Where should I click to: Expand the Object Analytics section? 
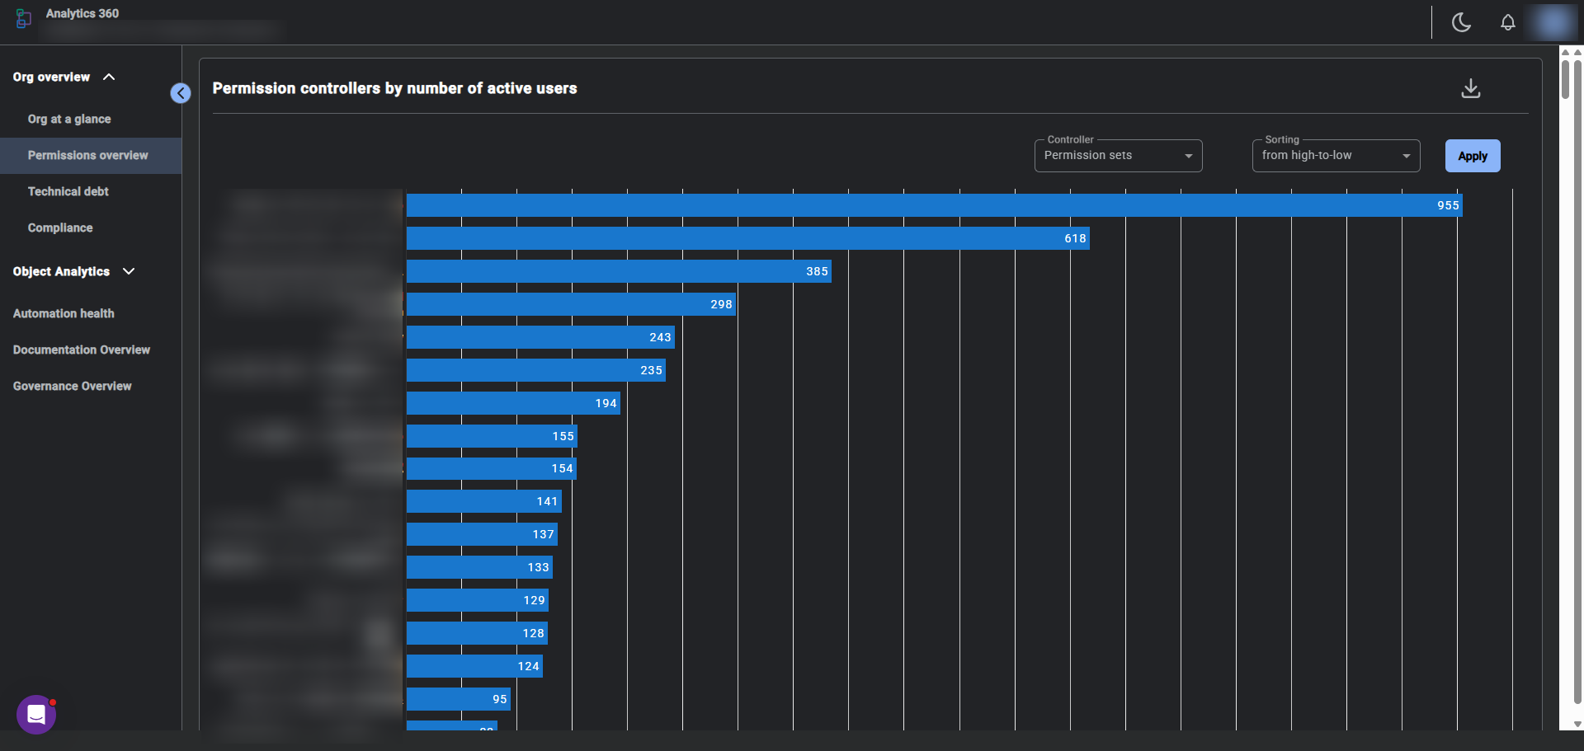129,271
